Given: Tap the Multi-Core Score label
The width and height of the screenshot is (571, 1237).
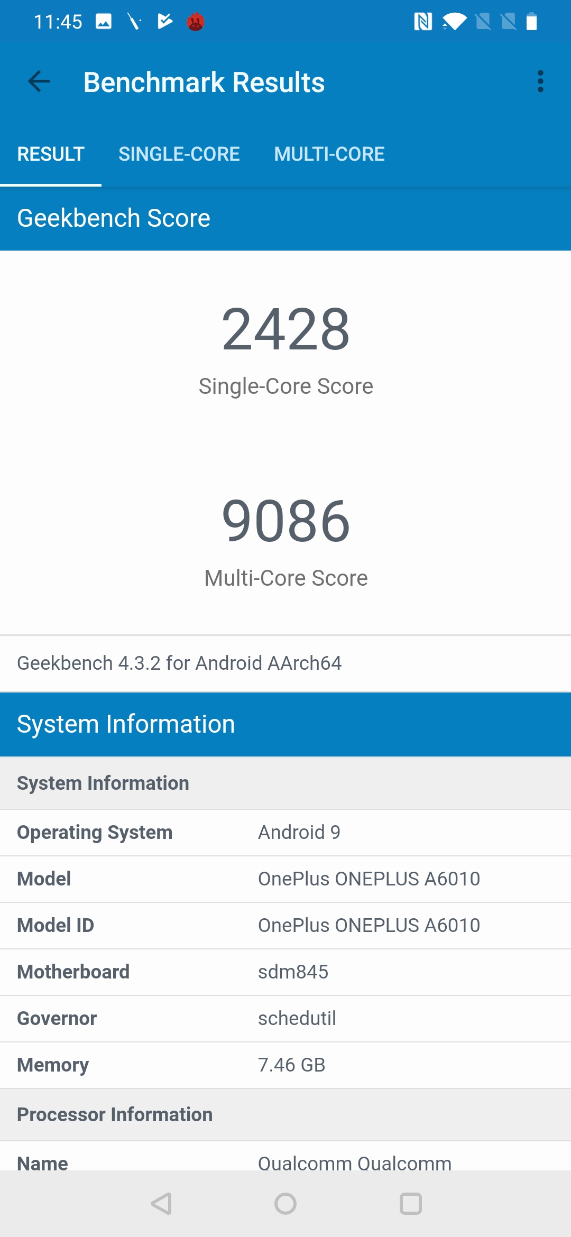Looking at the screenshot, I should click(x=286, y=578).
